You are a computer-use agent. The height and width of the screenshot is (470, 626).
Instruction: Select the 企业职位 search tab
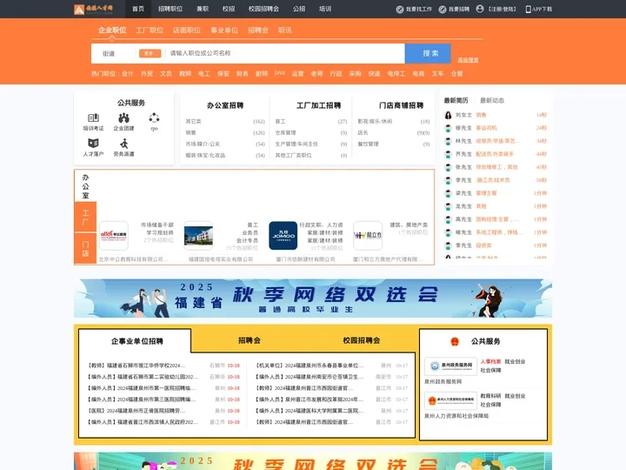coord(112,30)
